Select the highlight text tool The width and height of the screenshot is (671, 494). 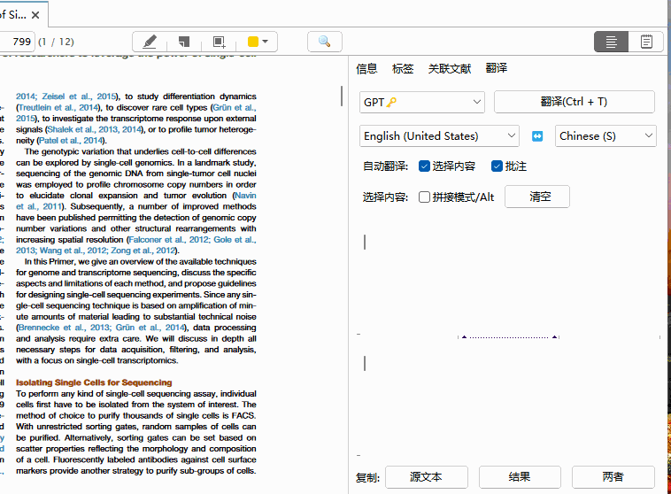[x=150, y=42]
